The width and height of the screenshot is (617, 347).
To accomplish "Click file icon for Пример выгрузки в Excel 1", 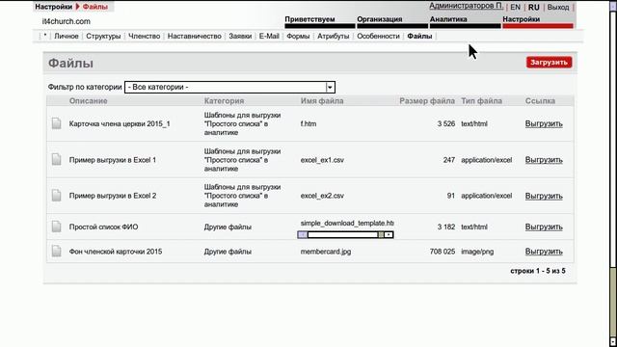I will [56, 159].
